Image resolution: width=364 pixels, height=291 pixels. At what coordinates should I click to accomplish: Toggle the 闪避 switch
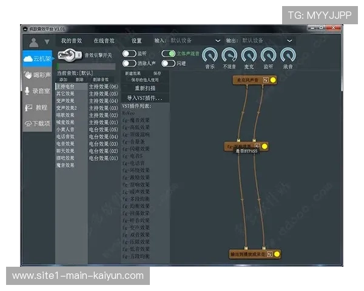(169, 63)
